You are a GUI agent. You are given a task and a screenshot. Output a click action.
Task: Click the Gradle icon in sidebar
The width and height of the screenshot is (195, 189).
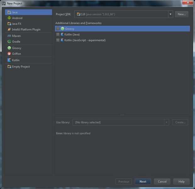click(9, 42)
